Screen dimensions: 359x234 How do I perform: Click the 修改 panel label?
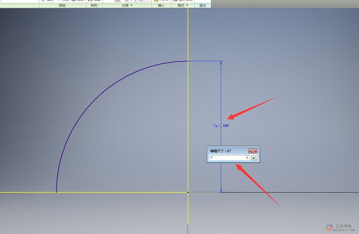pos(62,5)
